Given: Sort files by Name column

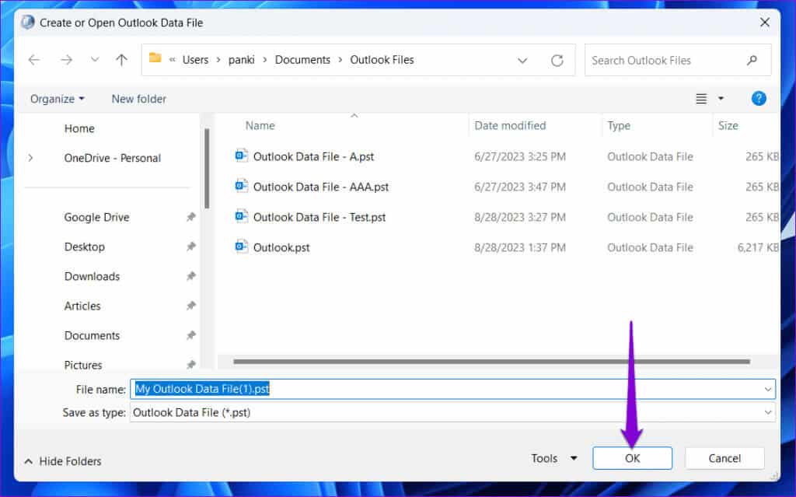Looking at the screenshot, I should point(260,125).
